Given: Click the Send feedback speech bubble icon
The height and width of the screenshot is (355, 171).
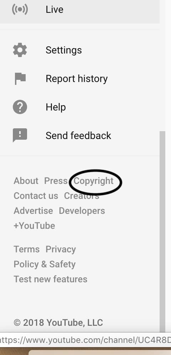Looking at the screenshot, I should click(x=20, y=135).
